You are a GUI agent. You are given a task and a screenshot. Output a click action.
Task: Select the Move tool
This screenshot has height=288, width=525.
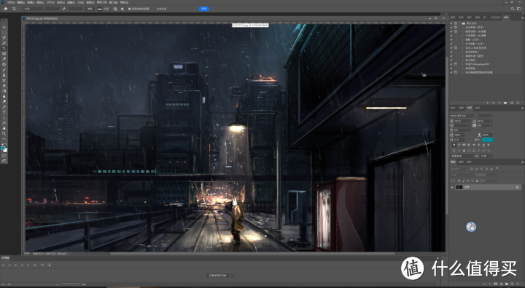(x=4, y=27)
